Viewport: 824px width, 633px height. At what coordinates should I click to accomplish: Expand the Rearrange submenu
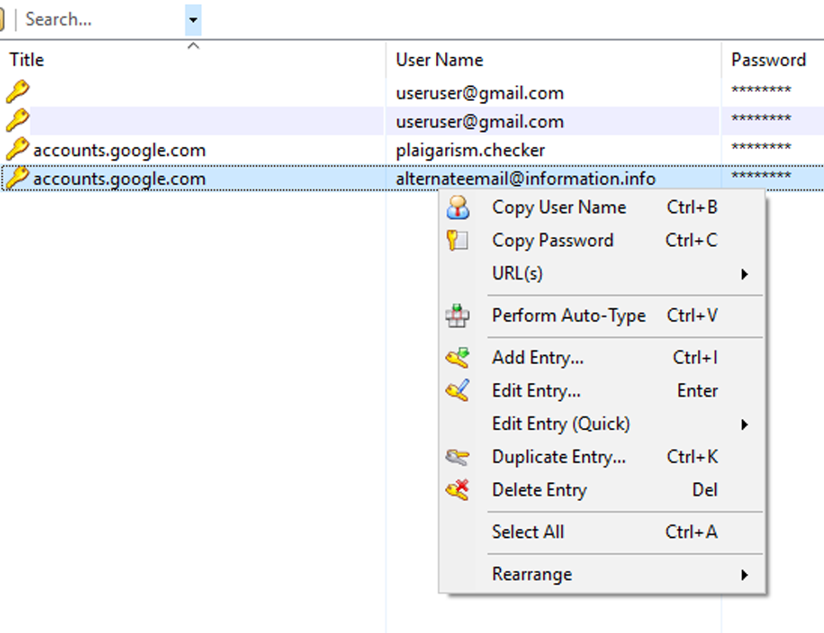(603, 574)
